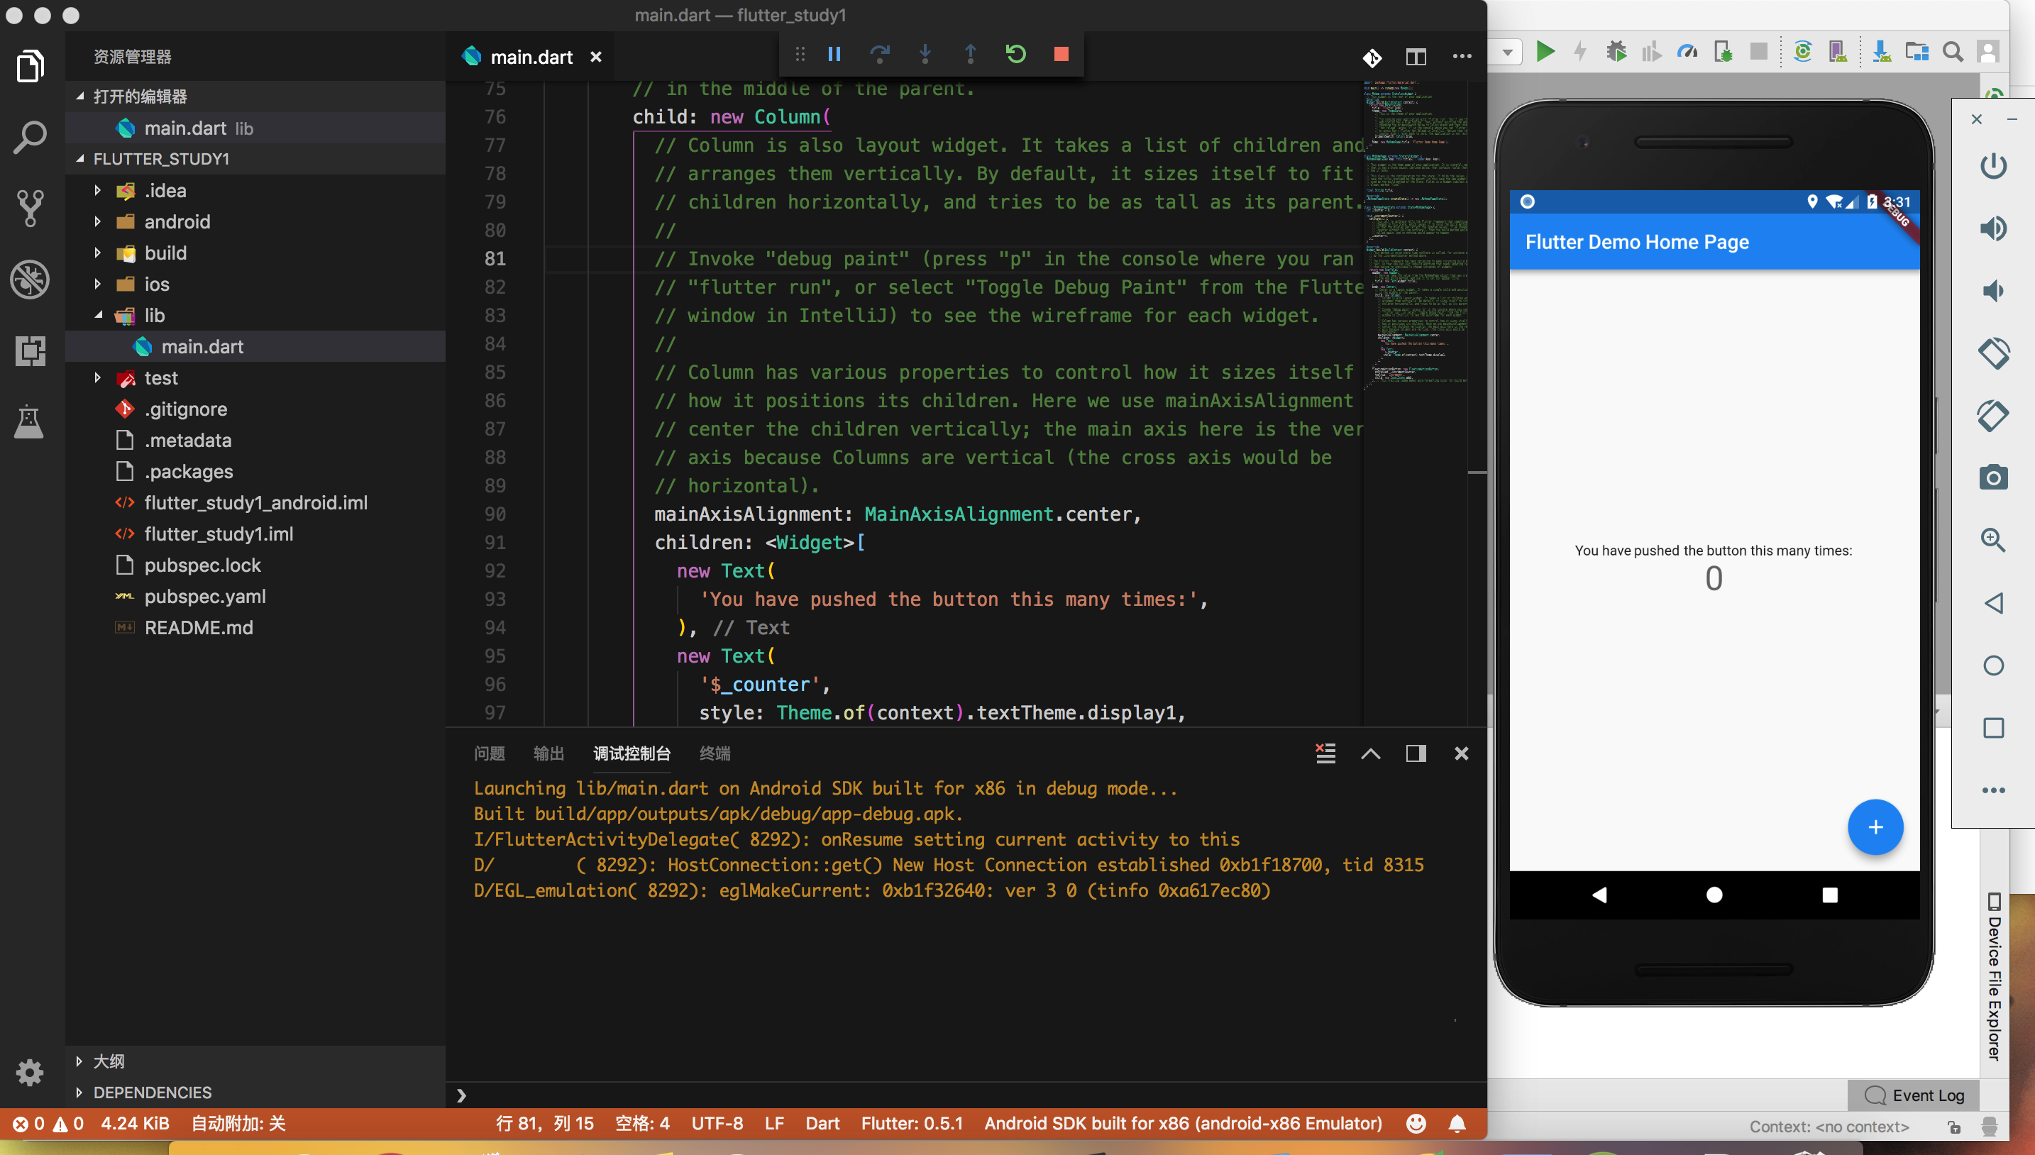Viewport: 2035px width, 1155px height.
Task: Move the panel to the right side
Action: (x=1416, y=753)
